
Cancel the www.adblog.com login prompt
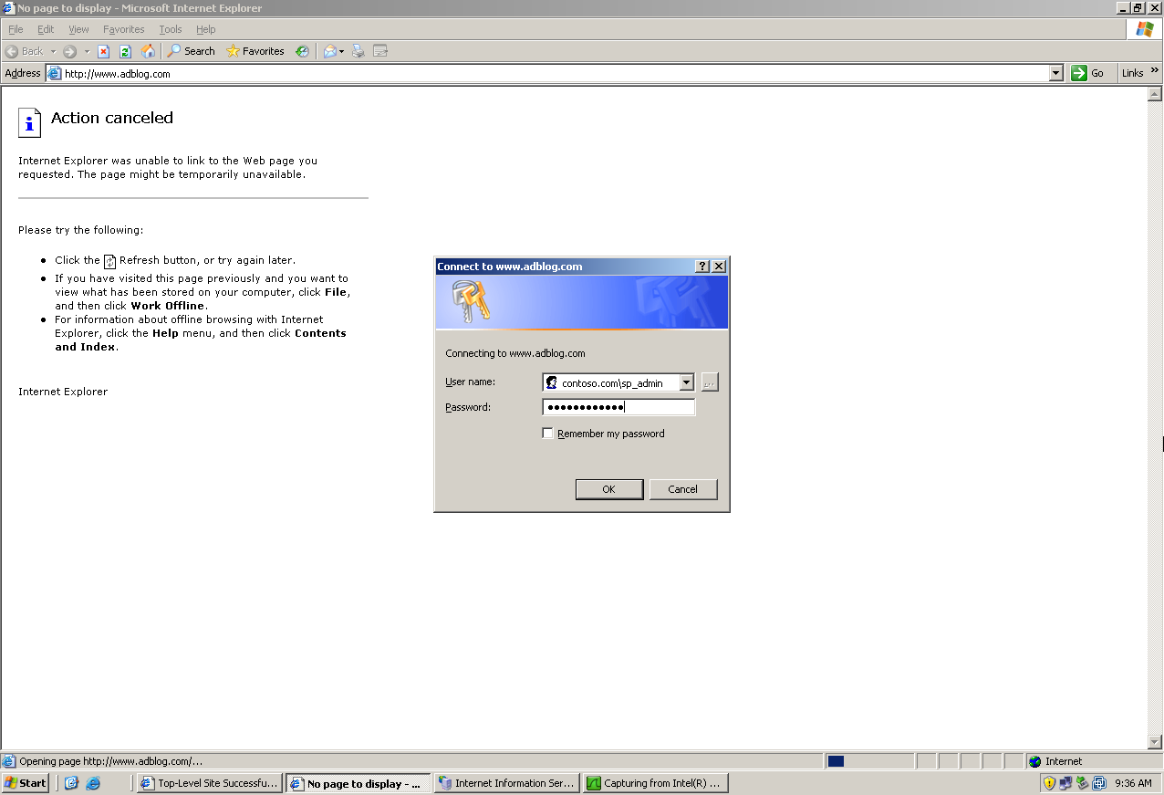[682, 488]
